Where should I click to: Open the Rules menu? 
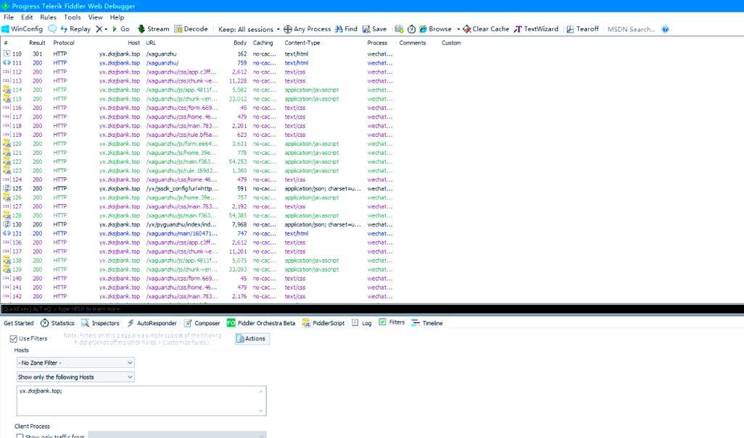[x=48, y=17]
